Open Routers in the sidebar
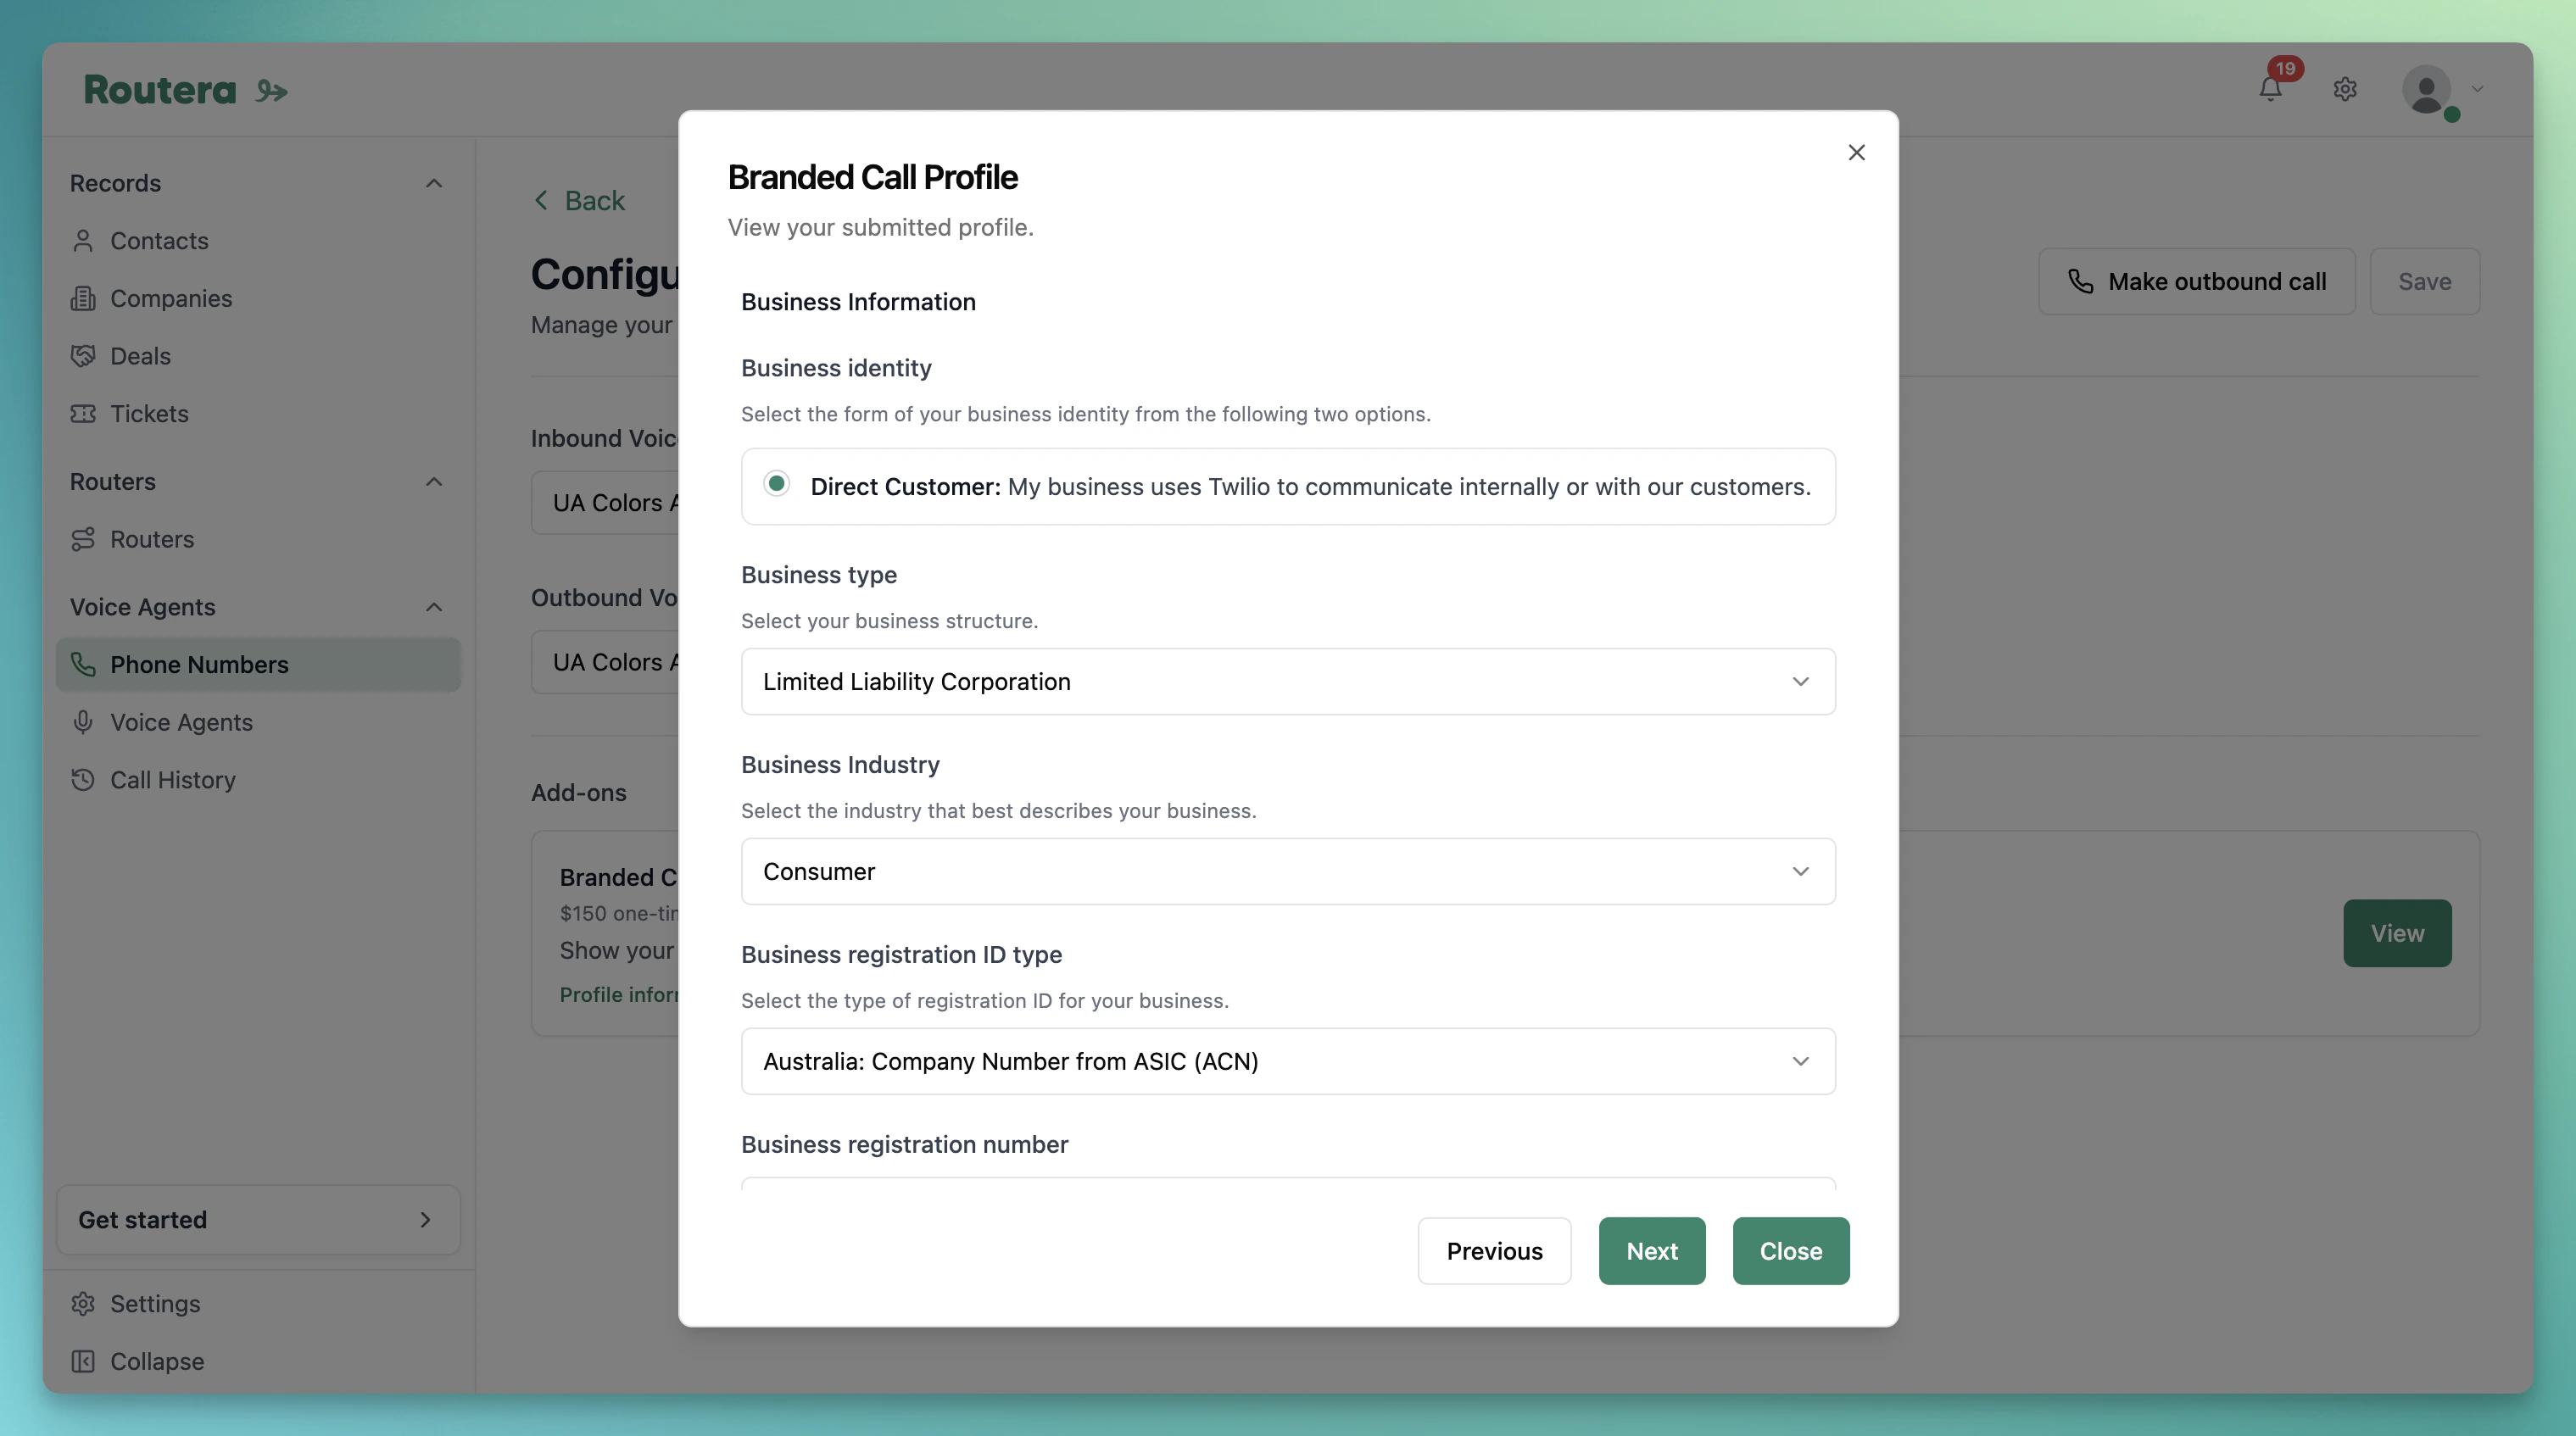This screenshot has height=1436, width=2576. (258, 539)
